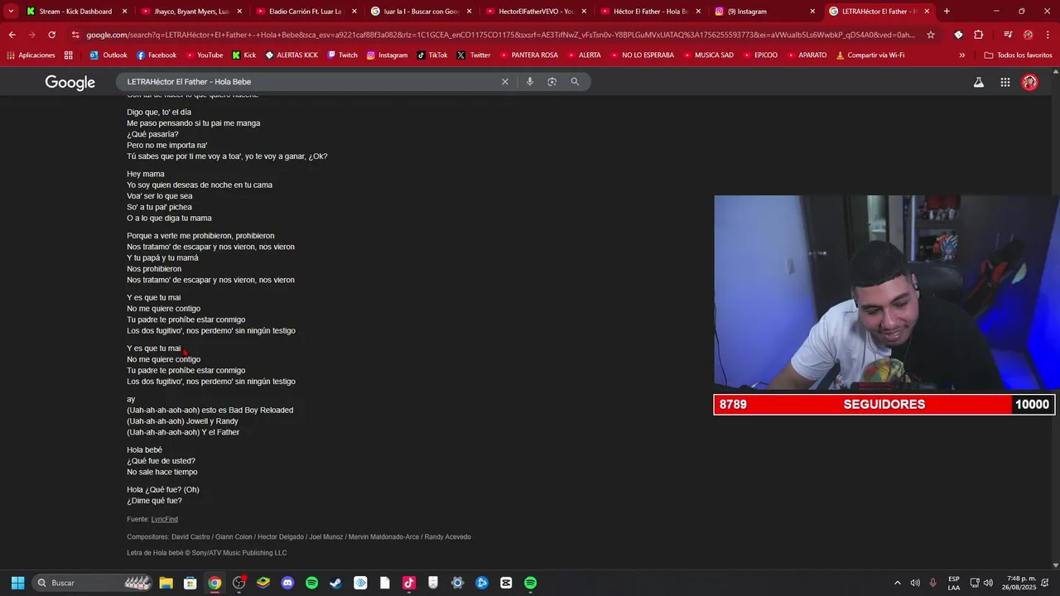Click the address bar URL
Viewport: 1060px width, 596px height.
[x=501, y=35]
